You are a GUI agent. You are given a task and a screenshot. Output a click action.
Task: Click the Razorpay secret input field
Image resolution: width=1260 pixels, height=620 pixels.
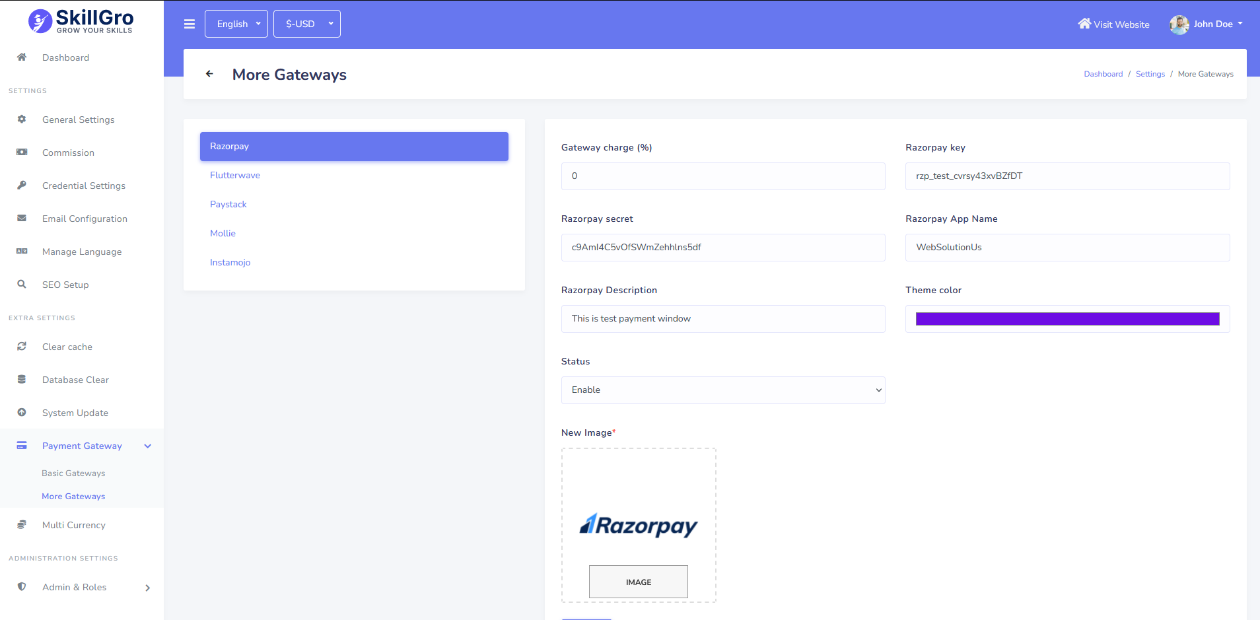point(723,248)
